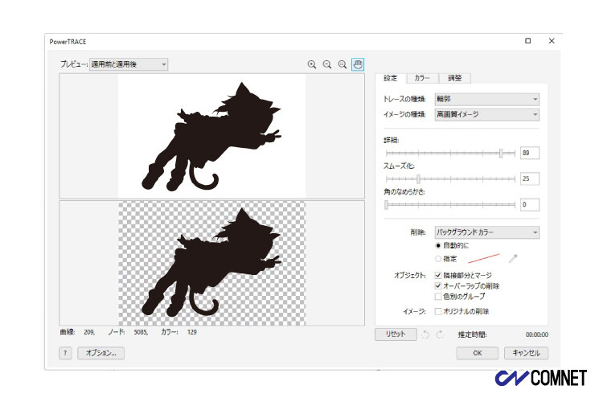
Task: Toggle オーバーラップの削除 checkbox
Action: pos(438,286)
